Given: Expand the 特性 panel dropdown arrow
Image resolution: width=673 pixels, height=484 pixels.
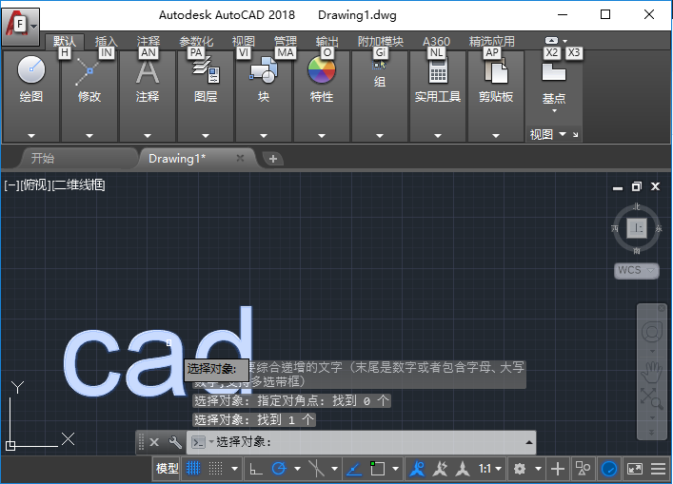Looking at the screenshot, I should [x=322, y=135].
